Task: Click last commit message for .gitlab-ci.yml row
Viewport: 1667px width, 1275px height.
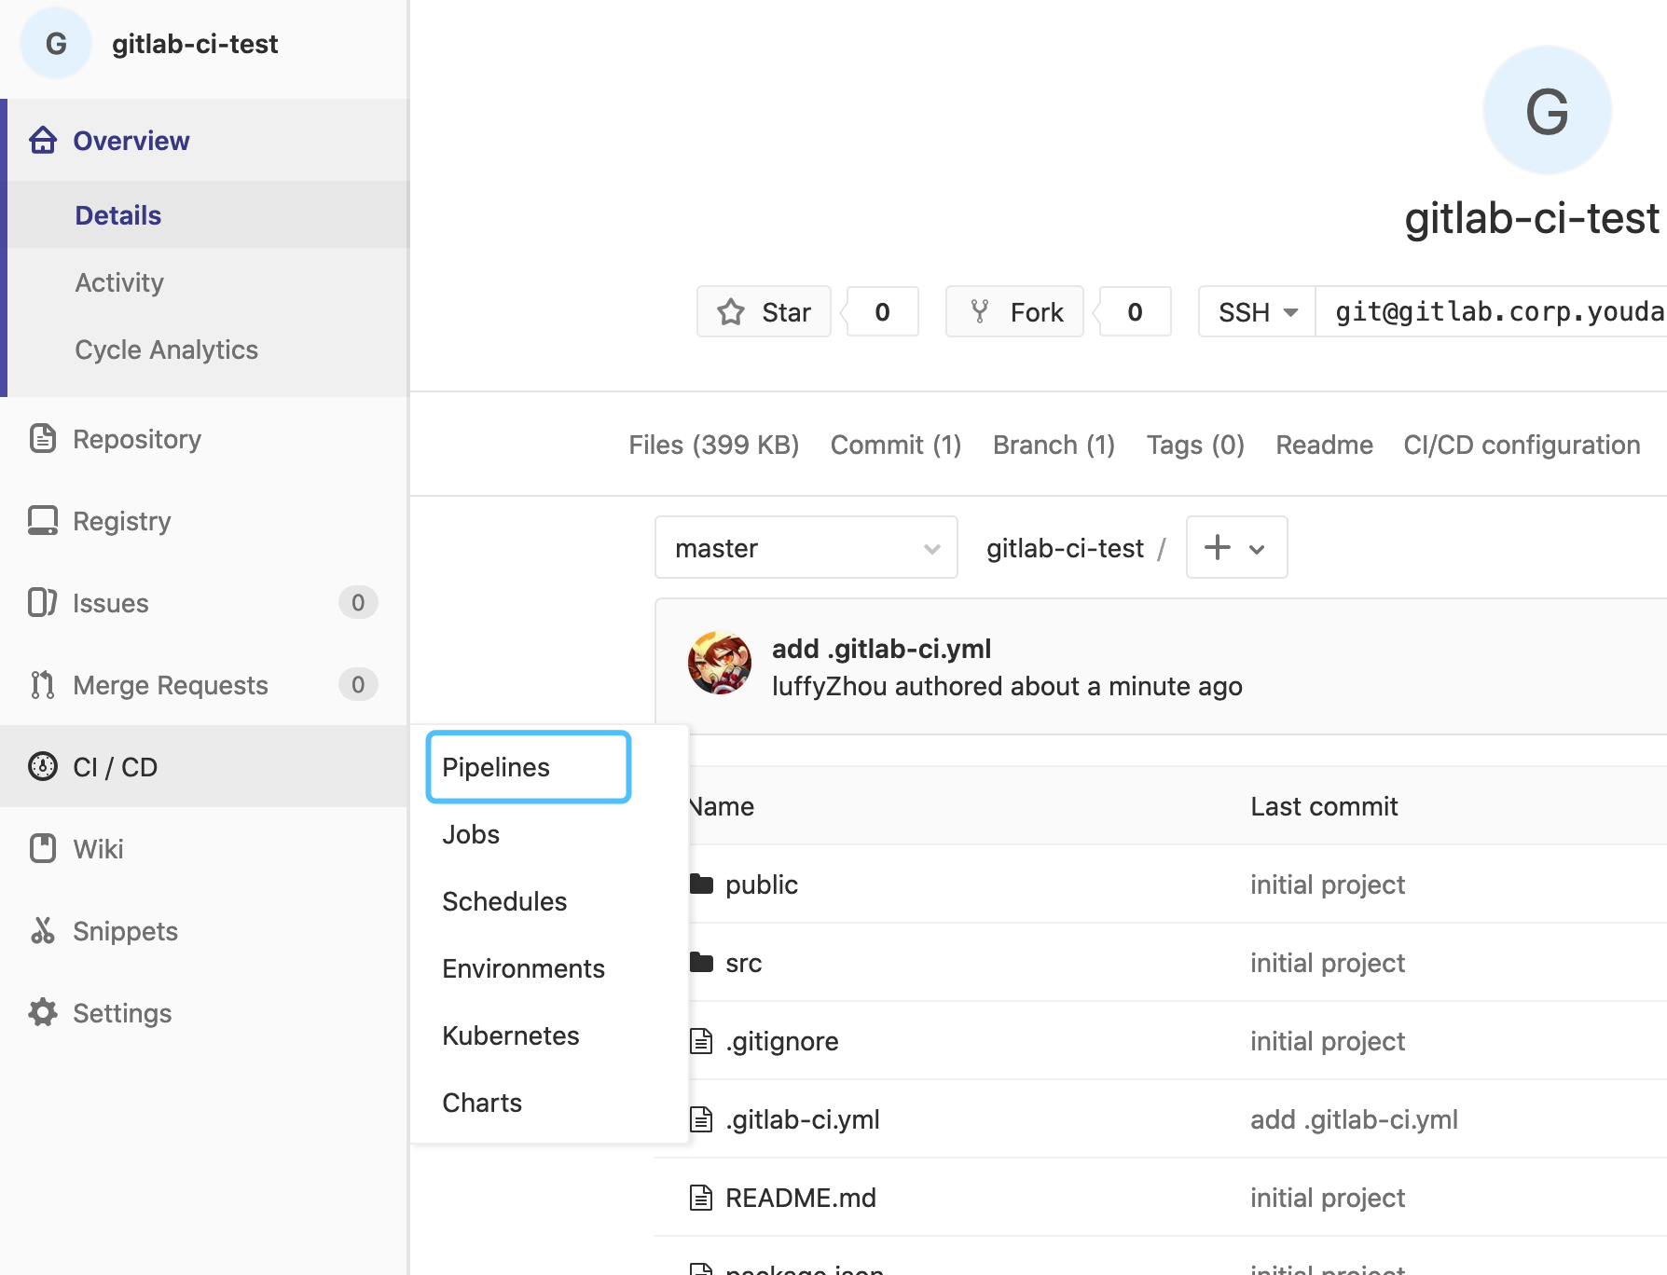Action: pyautogui.click(x=1355, y=1119)
